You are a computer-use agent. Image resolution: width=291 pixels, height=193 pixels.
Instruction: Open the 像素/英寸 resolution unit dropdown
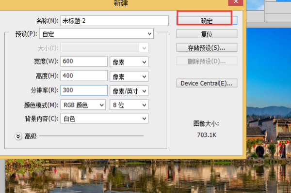129,90
